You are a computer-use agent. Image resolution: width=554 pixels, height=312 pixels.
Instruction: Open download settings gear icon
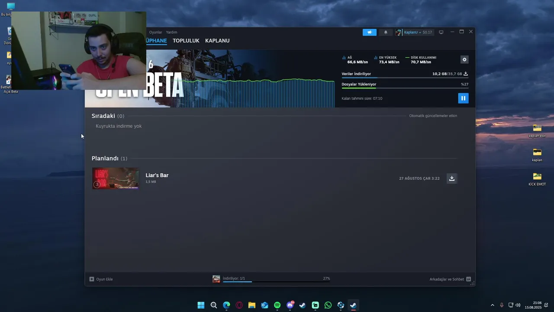[464, 60]
